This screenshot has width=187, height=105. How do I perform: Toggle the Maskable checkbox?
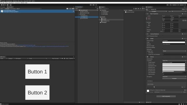pyautogui.click(x=163, y=49)
